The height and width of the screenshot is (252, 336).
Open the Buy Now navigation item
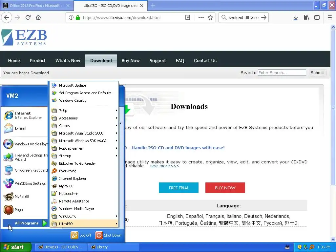(x=131, y=61)
